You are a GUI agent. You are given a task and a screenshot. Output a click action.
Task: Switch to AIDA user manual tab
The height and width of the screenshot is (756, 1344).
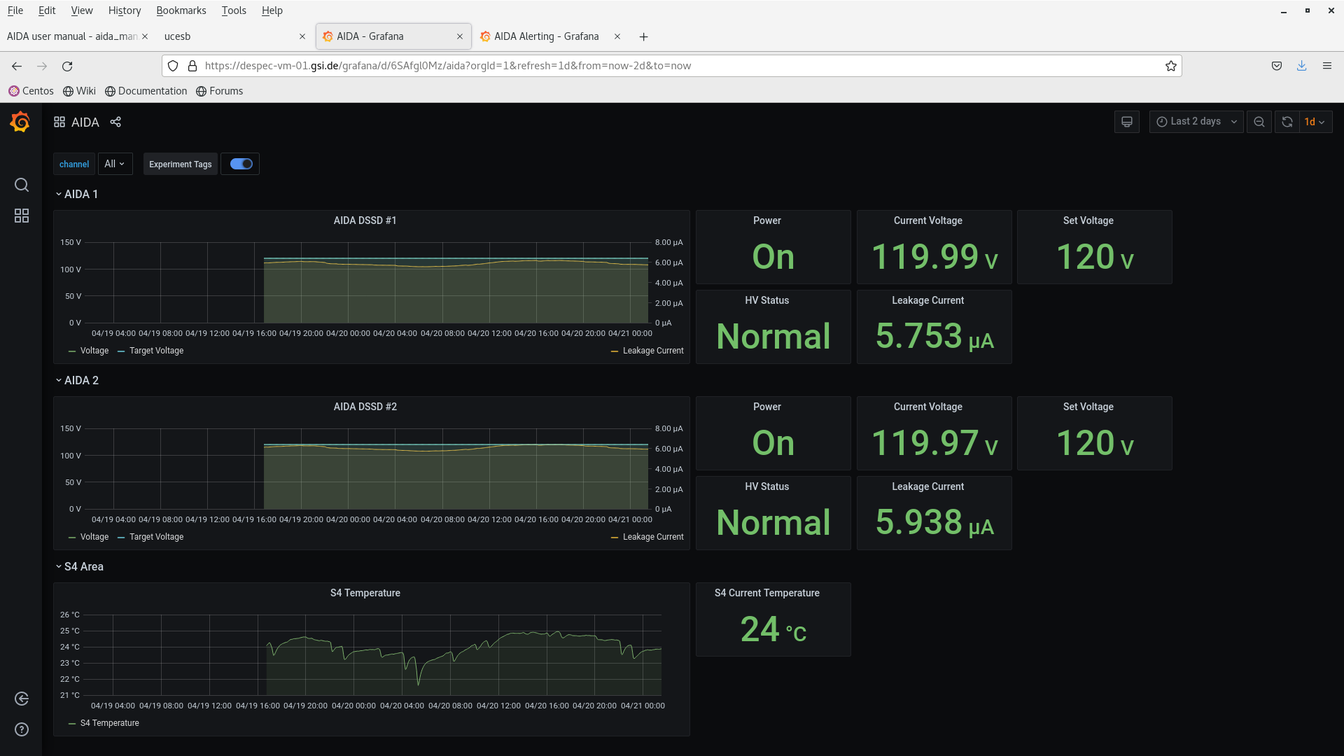coord(71,36)
